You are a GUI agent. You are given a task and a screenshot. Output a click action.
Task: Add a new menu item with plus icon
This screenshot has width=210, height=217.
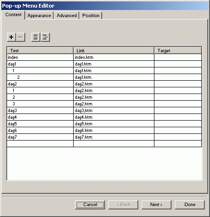tap(11, 37)
